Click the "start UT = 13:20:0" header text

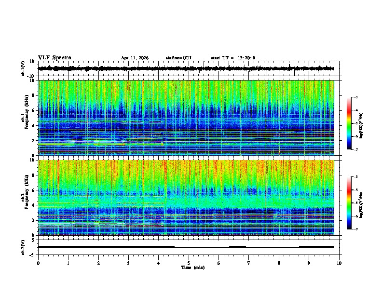point(233,58)
